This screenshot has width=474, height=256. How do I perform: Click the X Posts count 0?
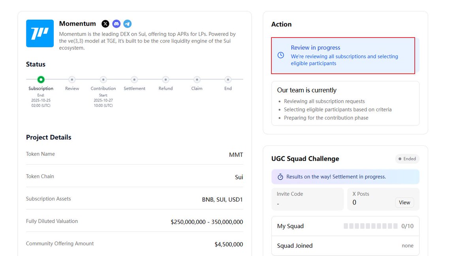click(354, 202)
